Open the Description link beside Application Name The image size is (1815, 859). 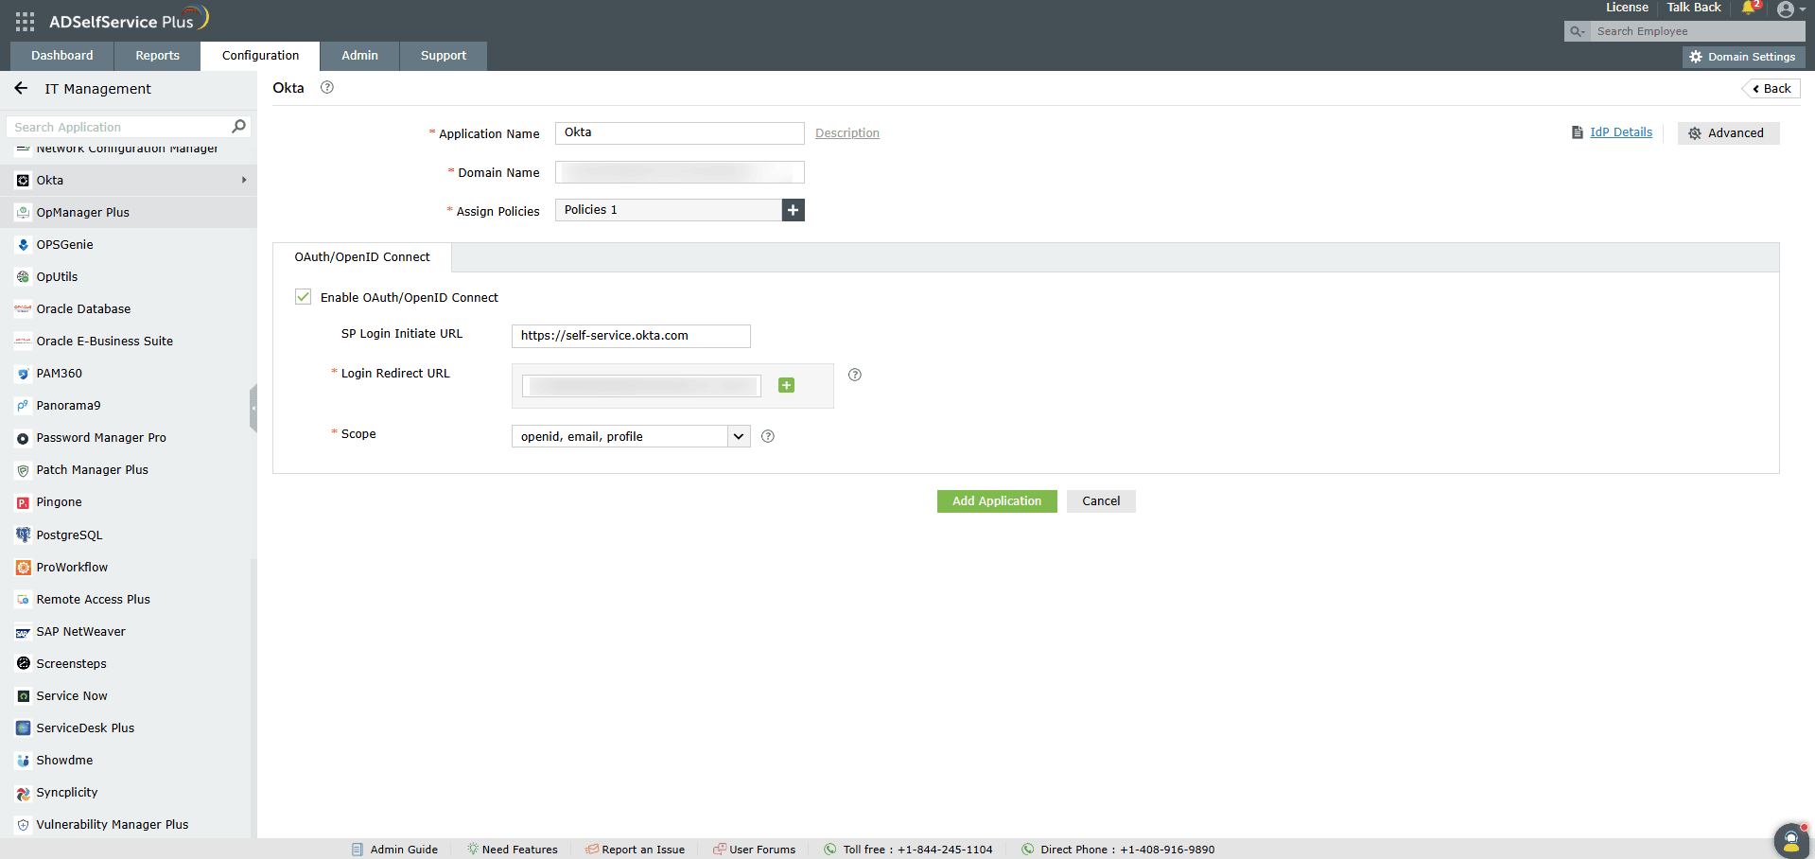point(846,132)
